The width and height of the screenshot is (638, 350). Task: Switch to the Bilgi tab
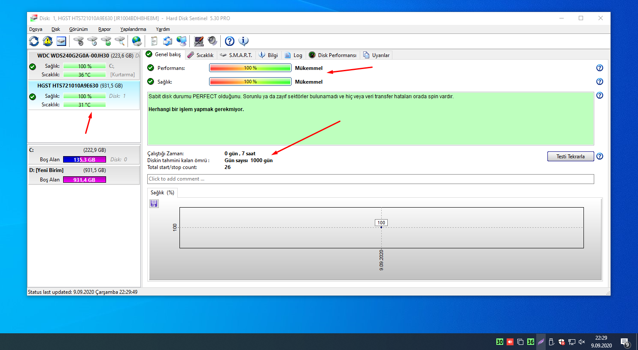(268, 55)
